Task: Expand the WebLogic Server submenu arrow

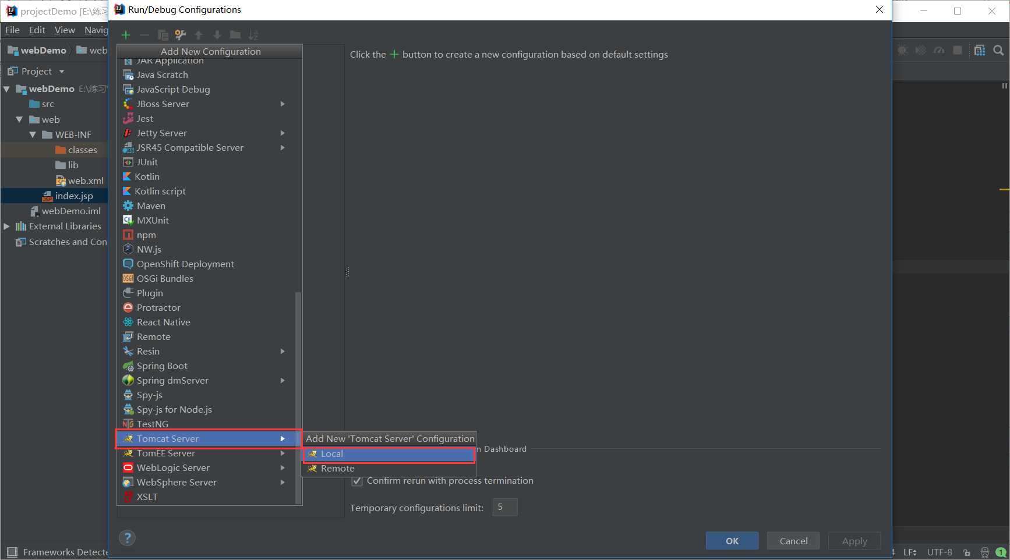Action: tap(282, 467)
